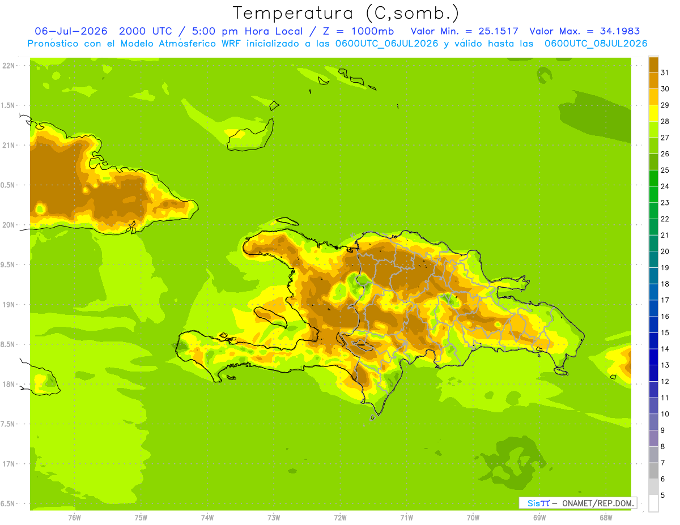Viewport: 680px width, 525px height.
Task: Click the 'SisTT - ONAMET/REP.DOM.' credit box
Action: [577, 503]
